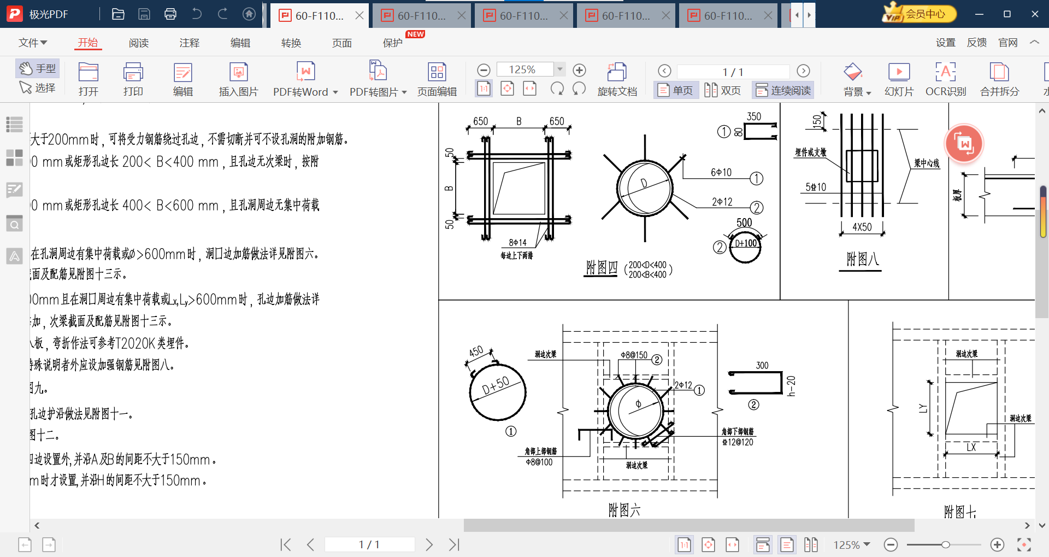Click the 打印 print button in ribbon
1049x557 pixels.
click(133, 79)
